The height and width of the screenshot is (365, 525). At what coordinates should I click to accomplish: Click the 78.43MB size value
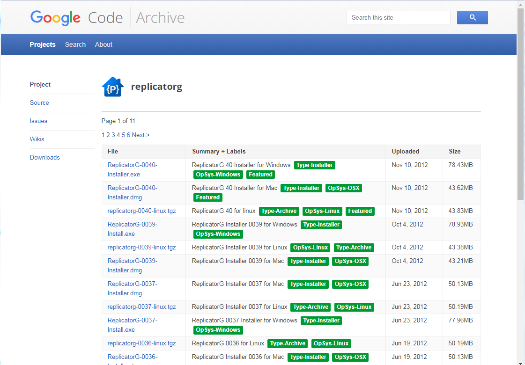461,165
